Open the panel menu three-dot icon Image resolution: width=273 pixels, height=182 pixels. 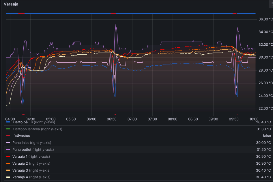point(271,4)
